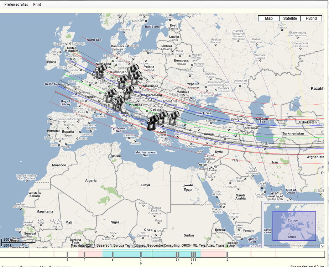Viewport: 329px width, 267px height.
Task: Click the telescope marker between Serbia and Bulgaria
Action: [162, 116]
